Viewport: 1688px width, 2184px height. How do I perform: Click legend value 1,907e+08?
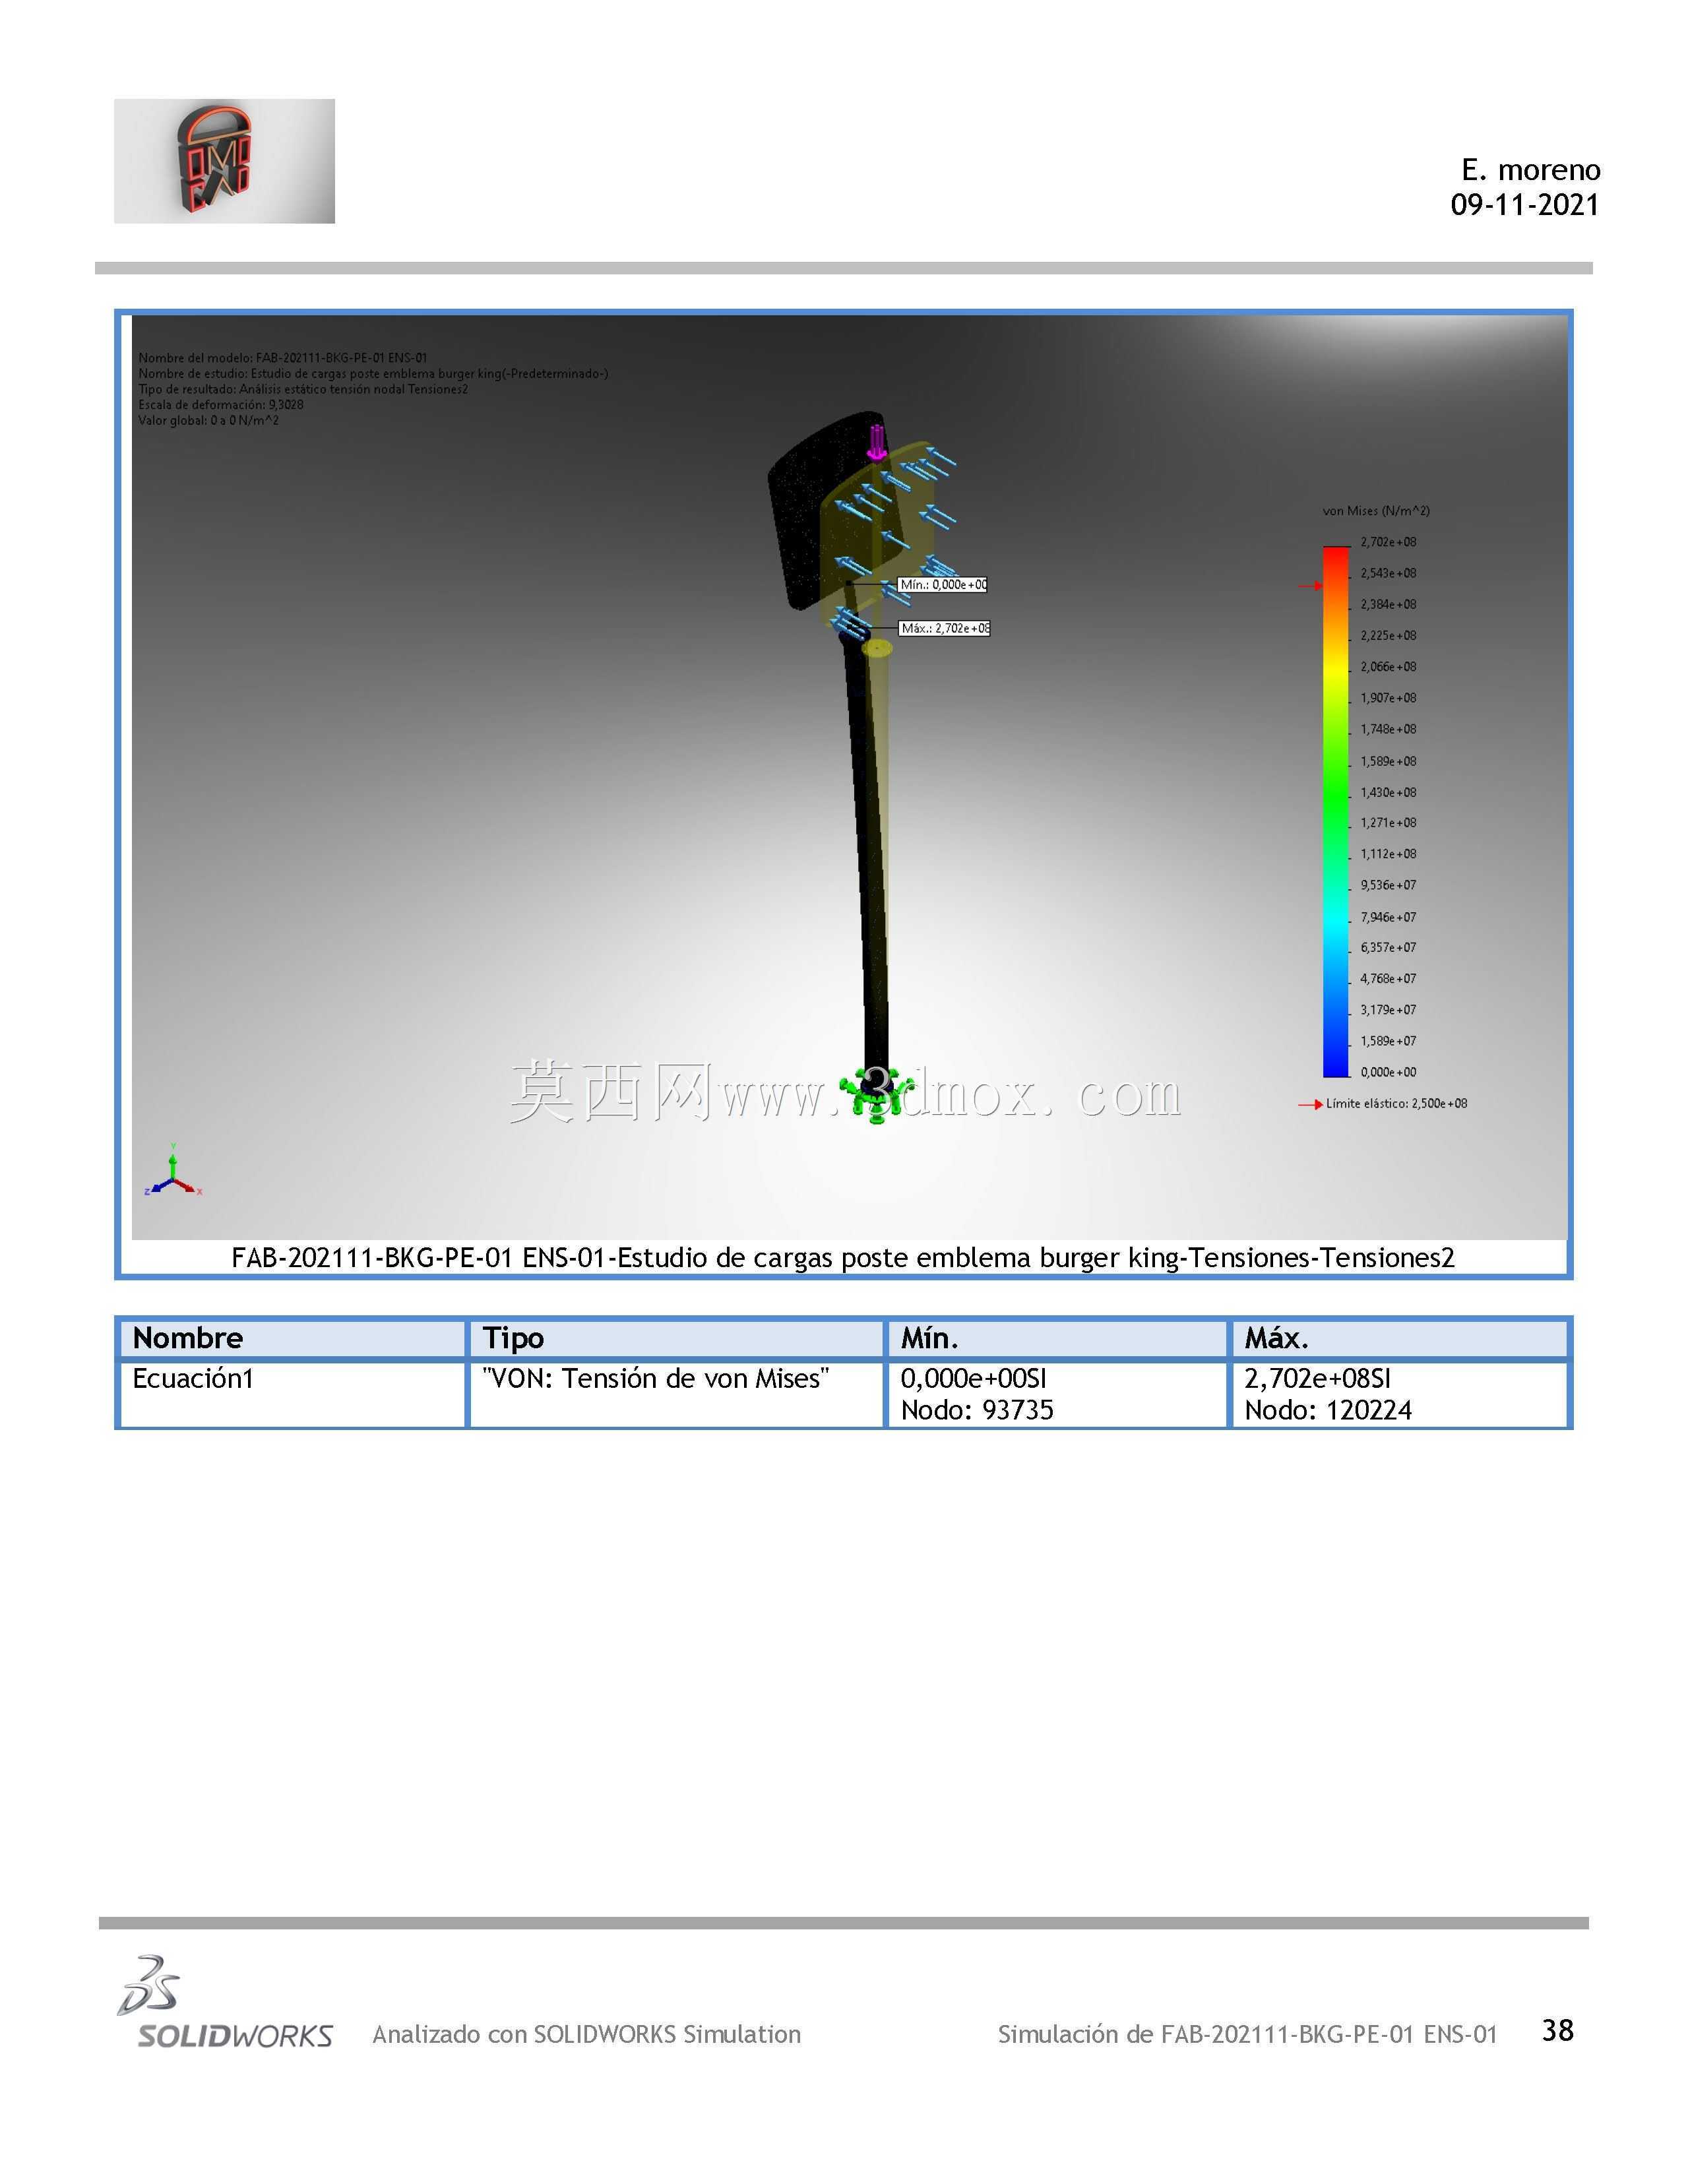tap(1388, 698)
